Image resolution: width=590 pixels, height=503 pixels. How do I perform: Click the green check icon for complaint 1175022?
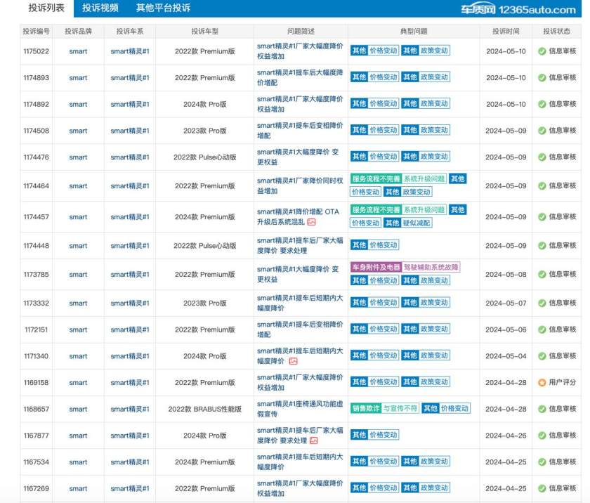click(542, 51)
